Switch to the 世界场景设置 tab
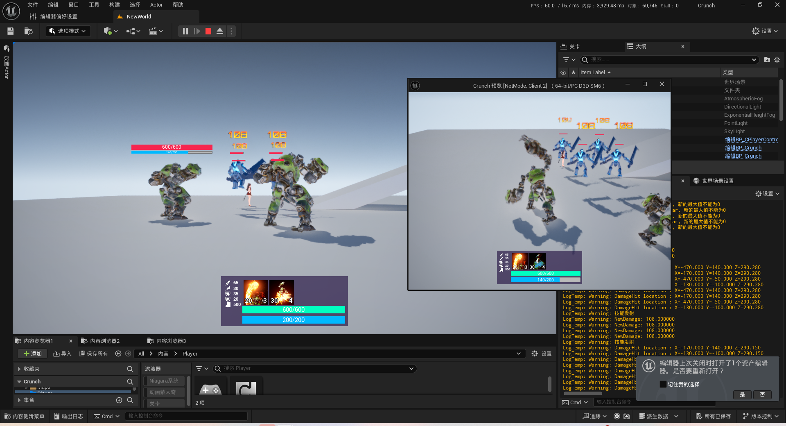Image resolution: width=786 pixels, height=426 pixels. click(x=714, y=181)
